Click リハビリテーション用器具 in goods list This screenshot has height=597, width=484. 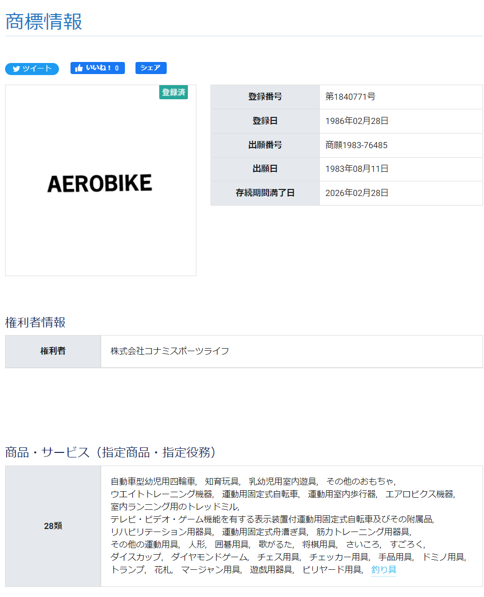click(x=161, y=532)
